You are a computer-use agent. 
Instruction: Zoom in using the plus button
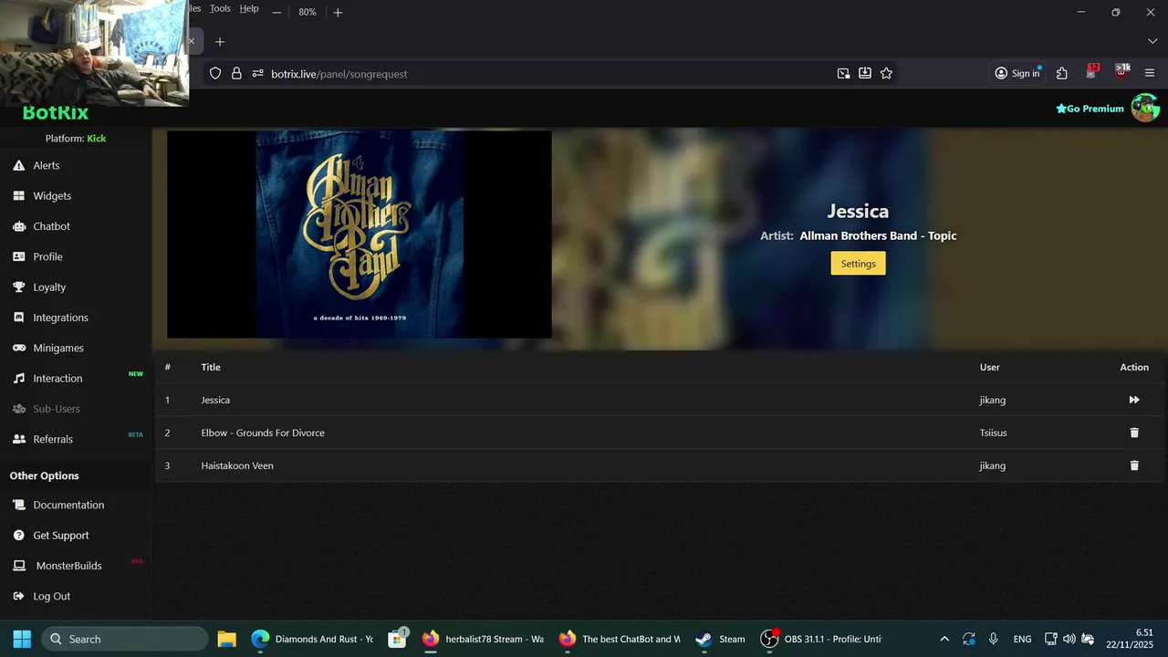coord(338,13)
